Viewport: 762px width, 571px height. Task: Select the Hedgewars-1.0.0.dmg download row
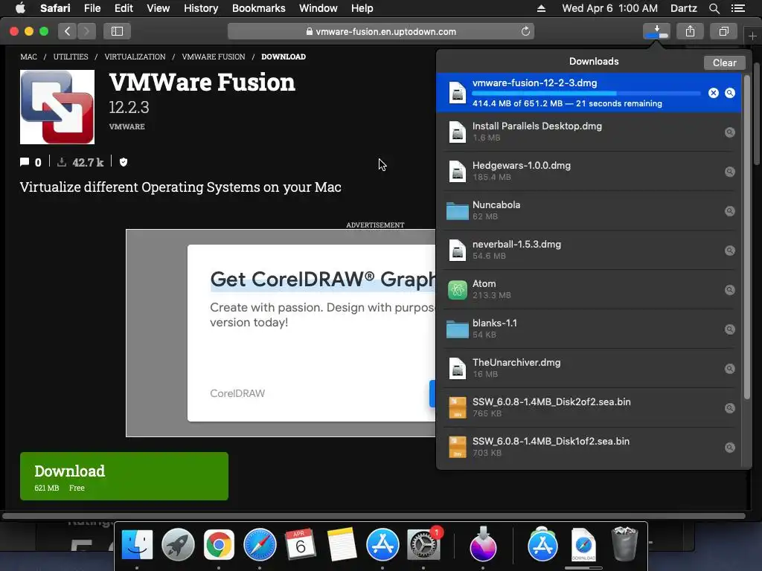point(589,172)
